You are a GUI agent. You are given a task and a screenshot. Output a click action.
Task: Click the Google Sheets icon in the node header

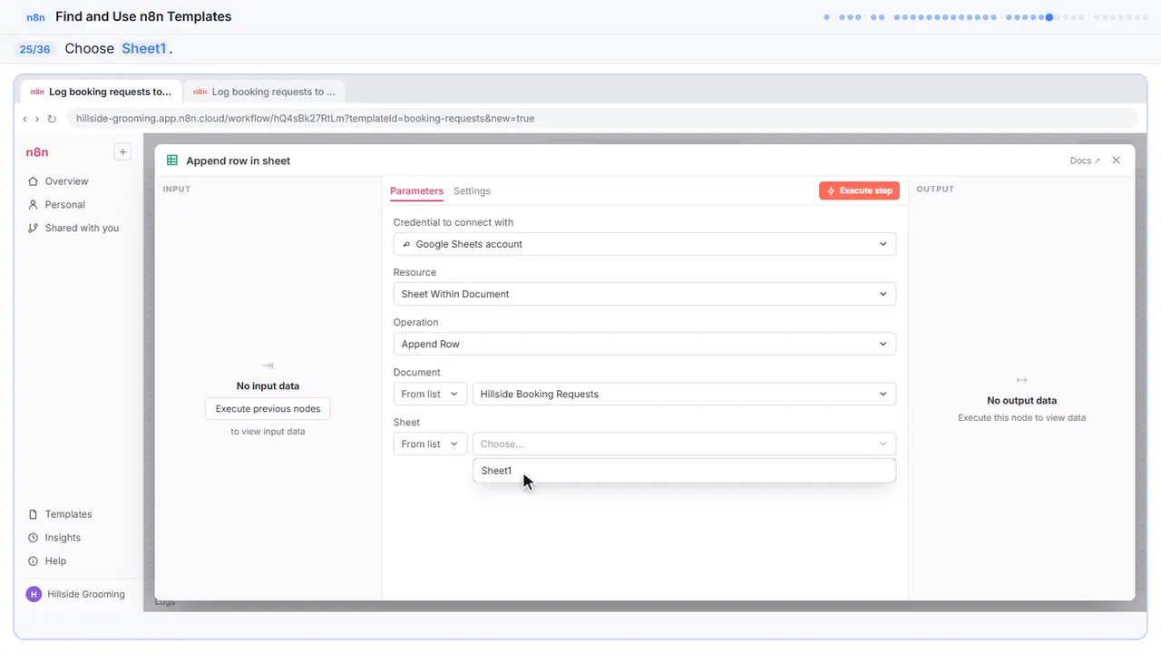(x=172, y=161)
